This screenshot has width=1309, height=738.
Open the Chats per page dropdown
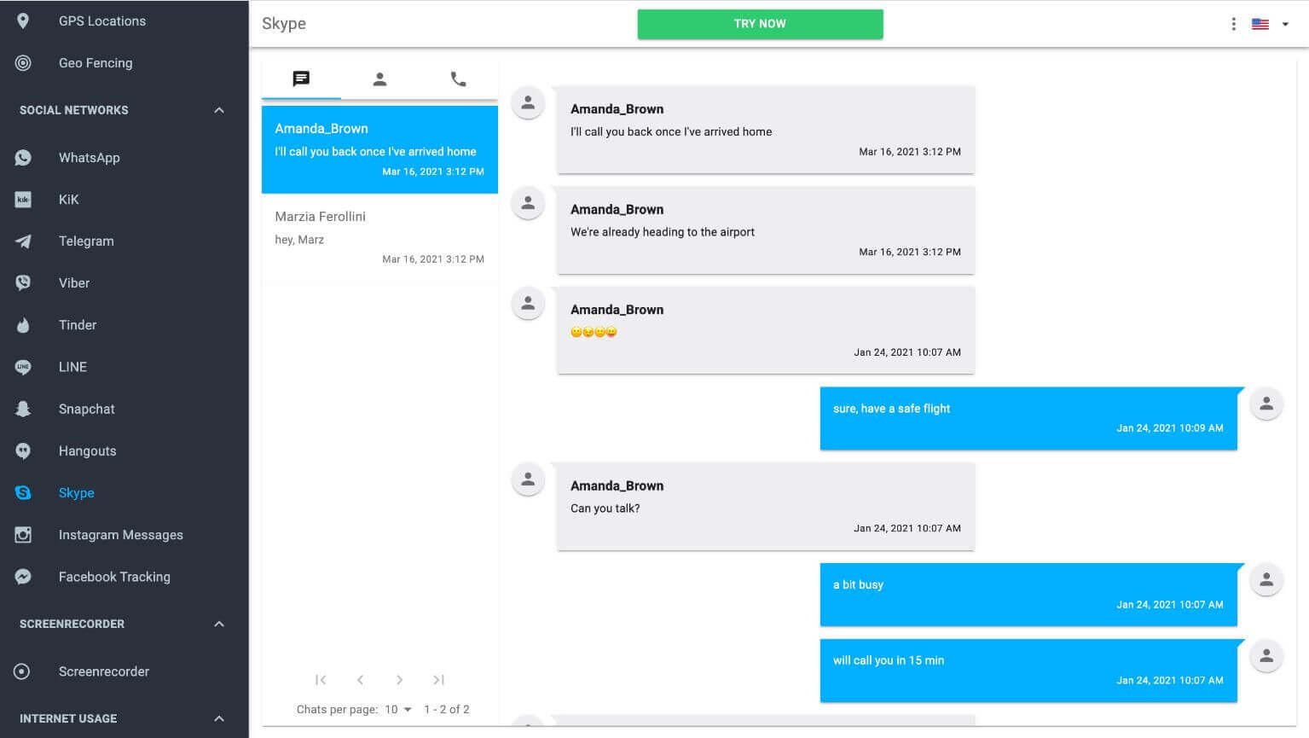coord(398,709)
